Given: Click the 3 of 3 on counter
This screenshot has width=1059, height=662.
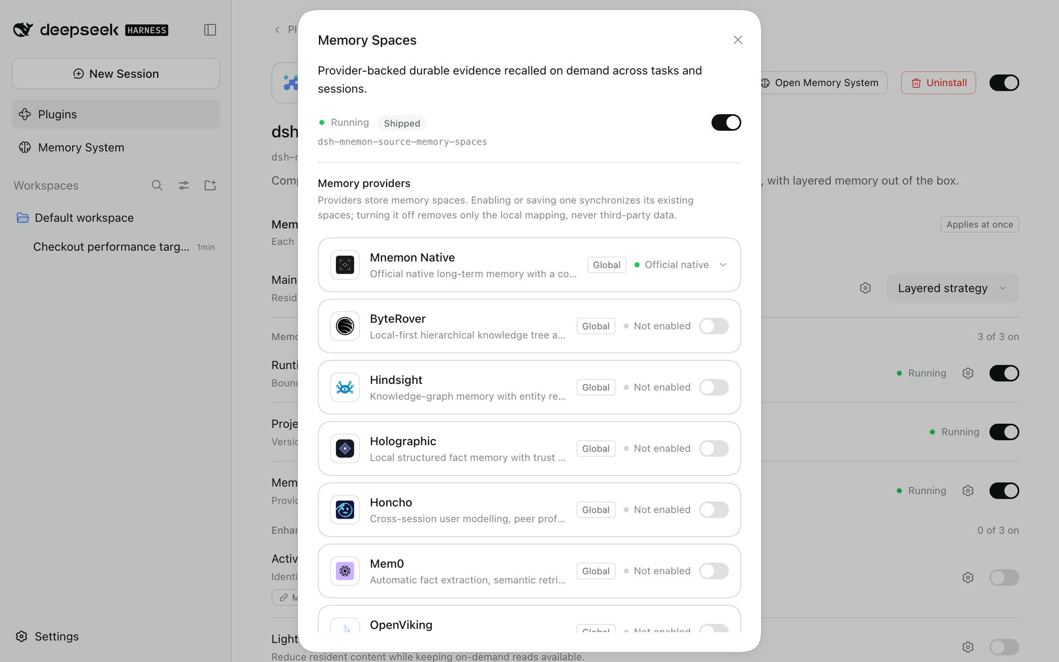Looking at the screenshot, I should (x=998, y=337).
